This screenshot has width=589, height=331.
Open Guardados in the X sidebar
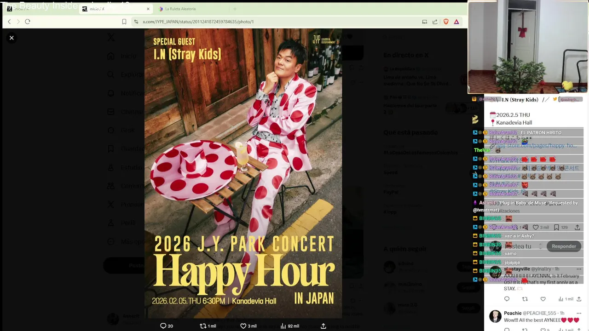tap(126, 148)
